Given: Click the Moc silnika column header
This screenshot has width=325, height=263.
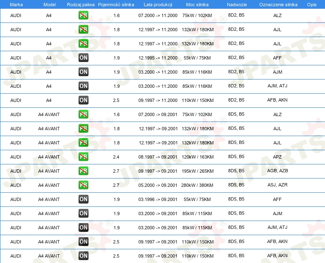Looking at the screenshot, I should [x=197, y=5].
